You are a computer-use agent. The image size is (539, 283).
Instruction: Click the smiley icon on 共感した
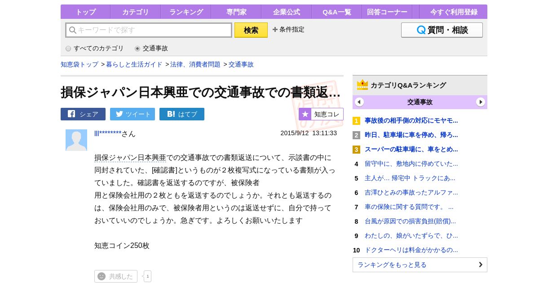[102, 276]
